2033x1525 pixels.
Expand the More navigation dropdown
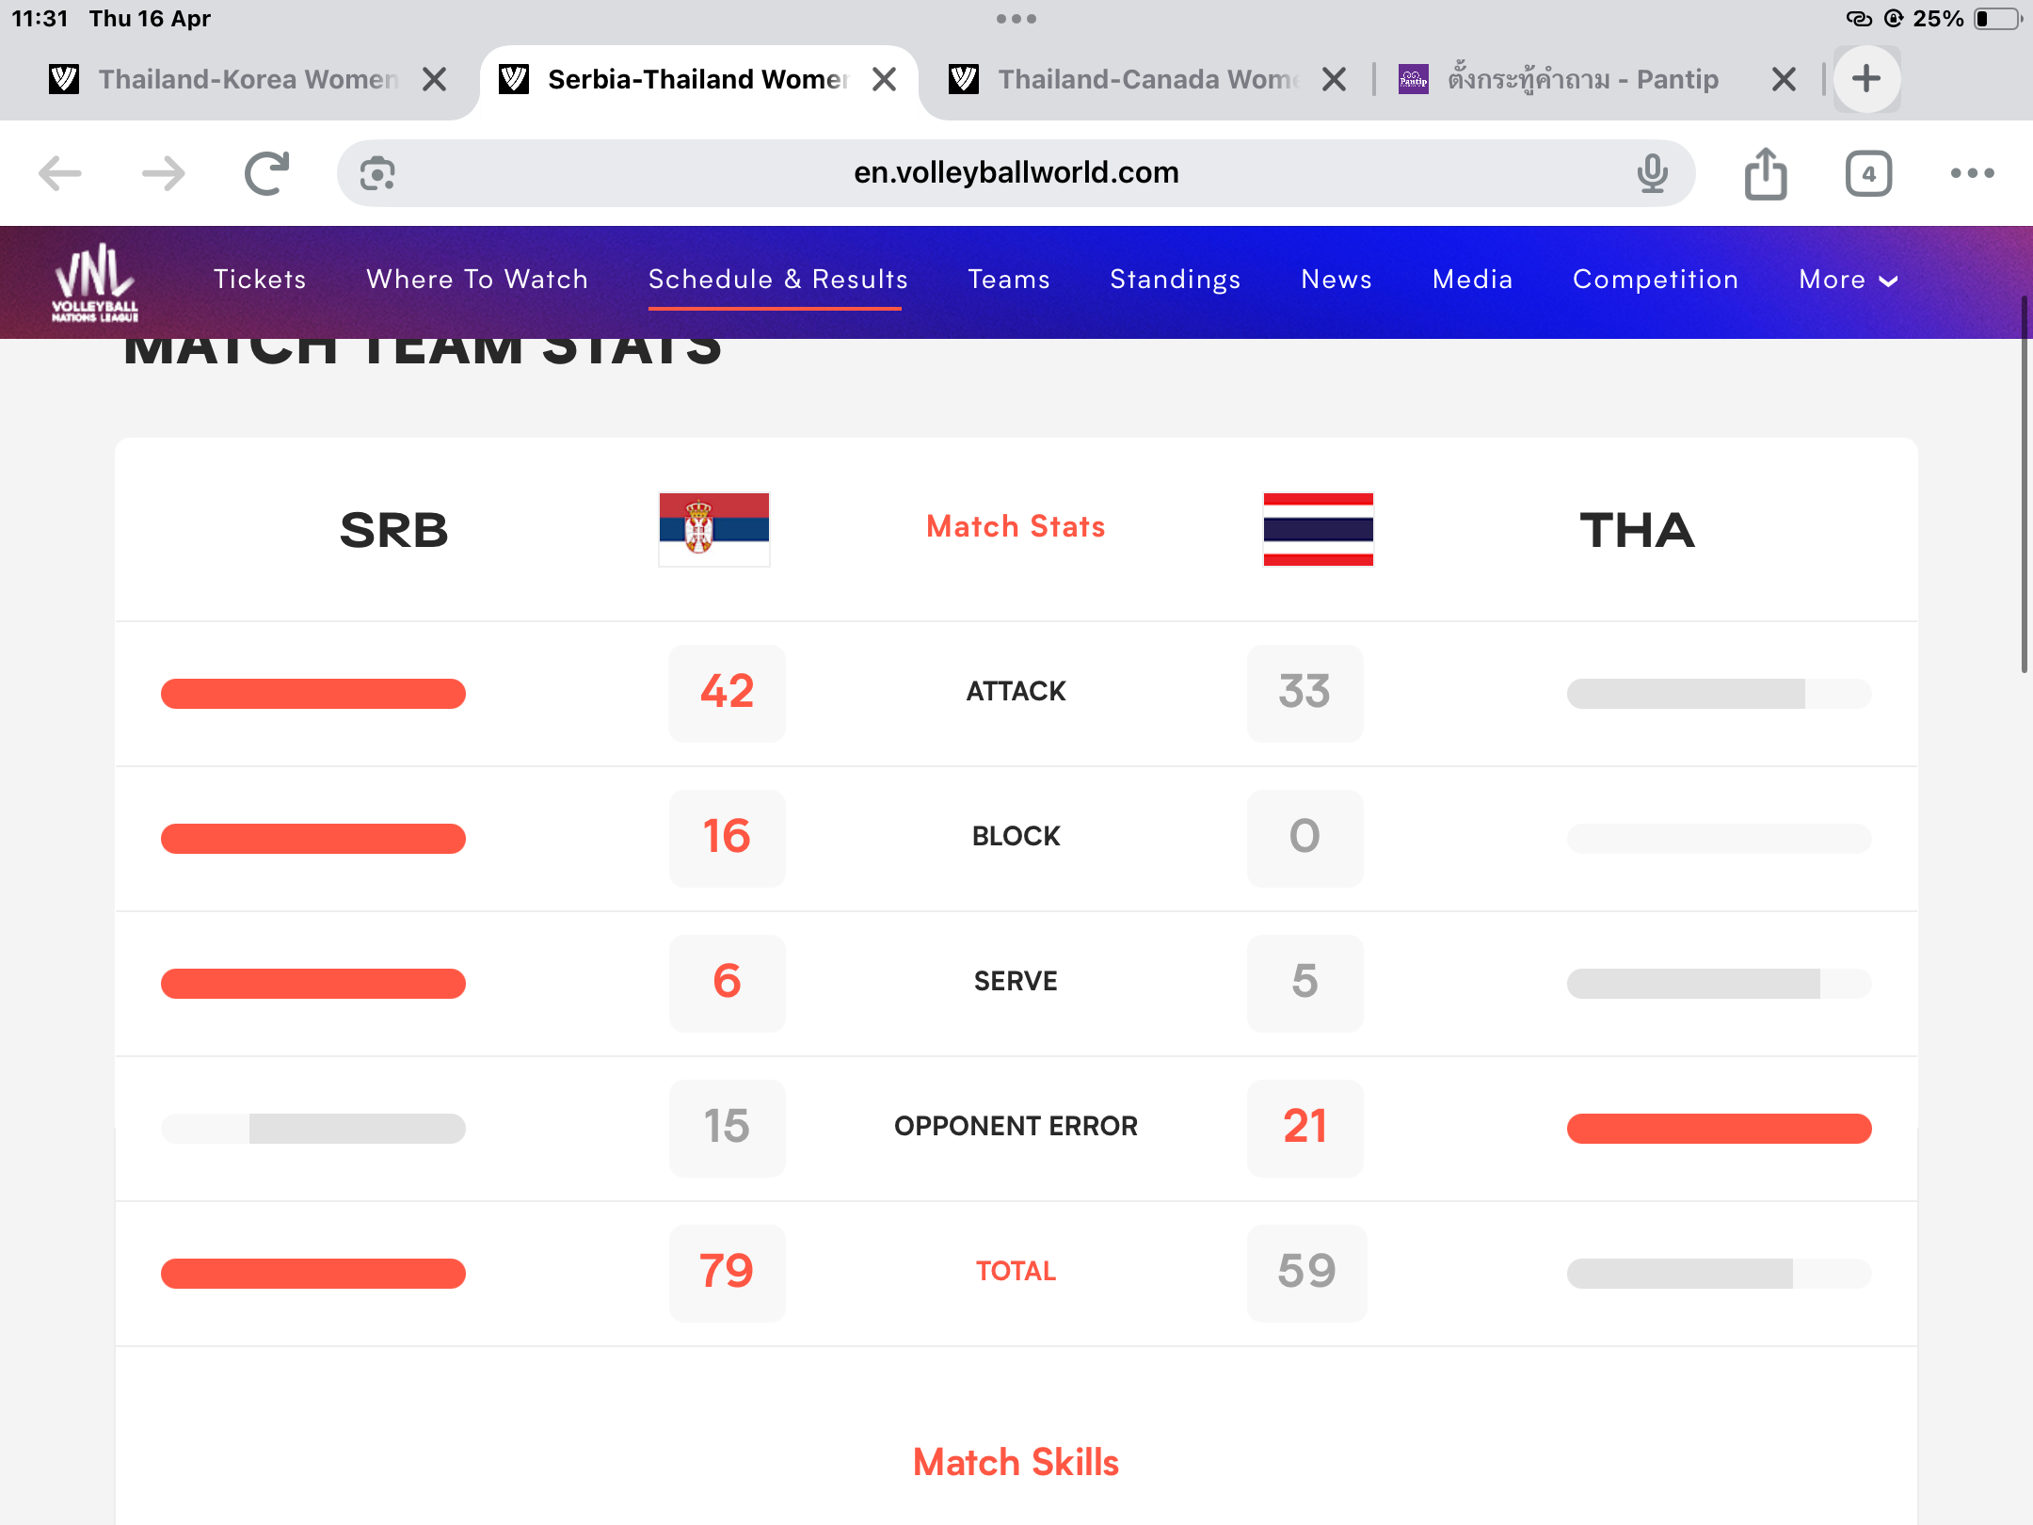click(x=1848, y=280)
